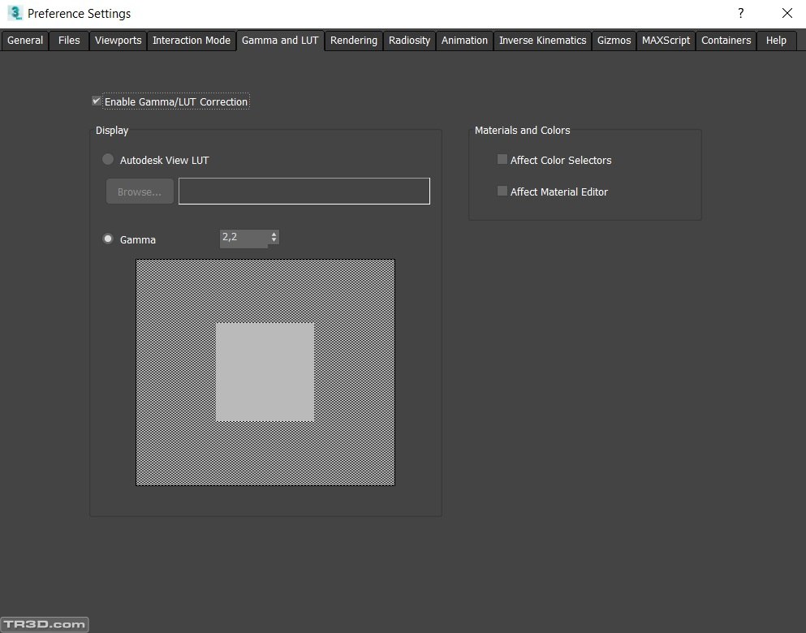Open the Gizmos tab
This screenshot has width=806, height=633.
pos(614,41)
